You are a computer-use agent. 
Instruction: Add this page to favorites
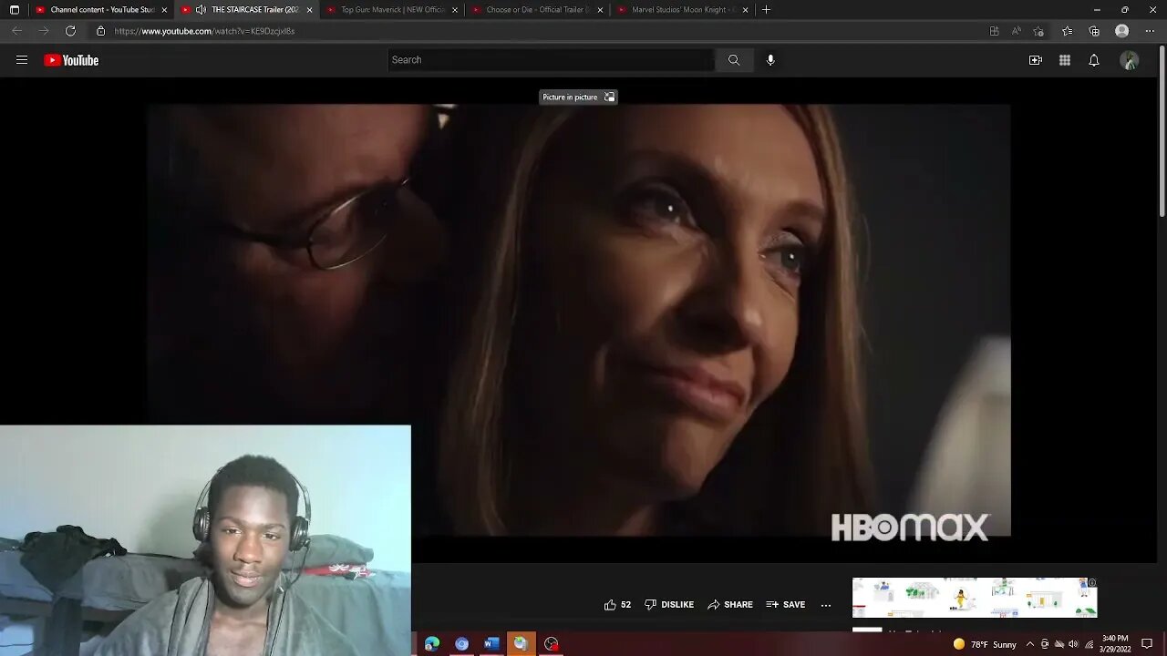tap(1038, 31)
